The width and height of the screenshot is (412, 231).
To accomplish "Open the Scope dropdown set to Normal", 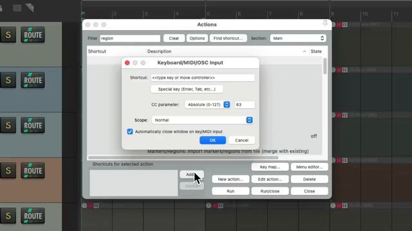I will coord(202,120).
